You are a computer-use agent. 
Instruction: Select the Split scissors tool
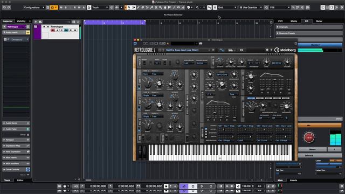(x=147, y=8)
